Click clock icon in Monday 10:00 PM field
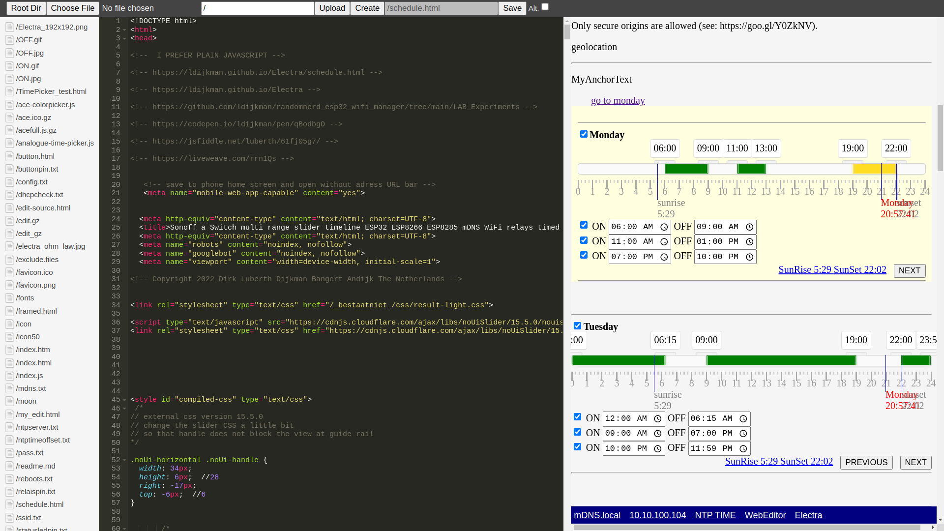The image size is (944, 531). [749, 257]
